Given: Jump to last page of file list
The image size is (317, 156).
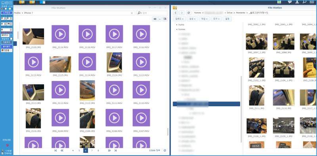Looking at the screenshot, I should 115,150.
